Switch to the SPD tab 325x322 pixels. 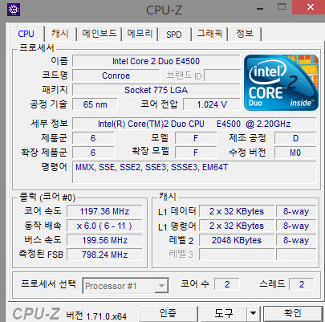click(x=174, y=35)
